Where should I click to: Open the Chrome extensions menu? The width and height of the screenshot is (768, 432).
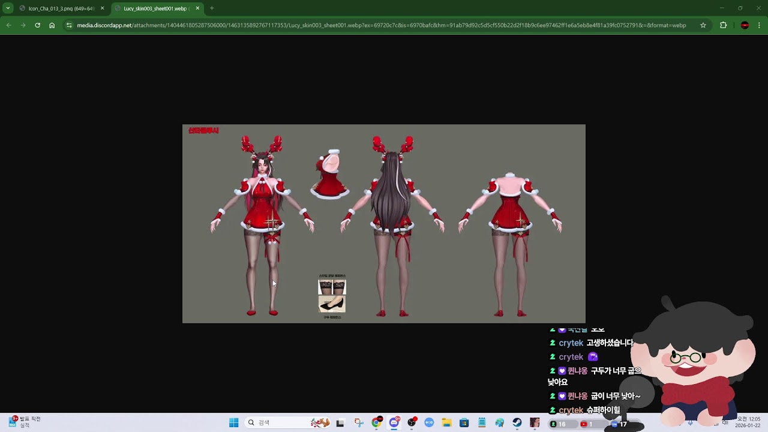click(x=723, y=25)
